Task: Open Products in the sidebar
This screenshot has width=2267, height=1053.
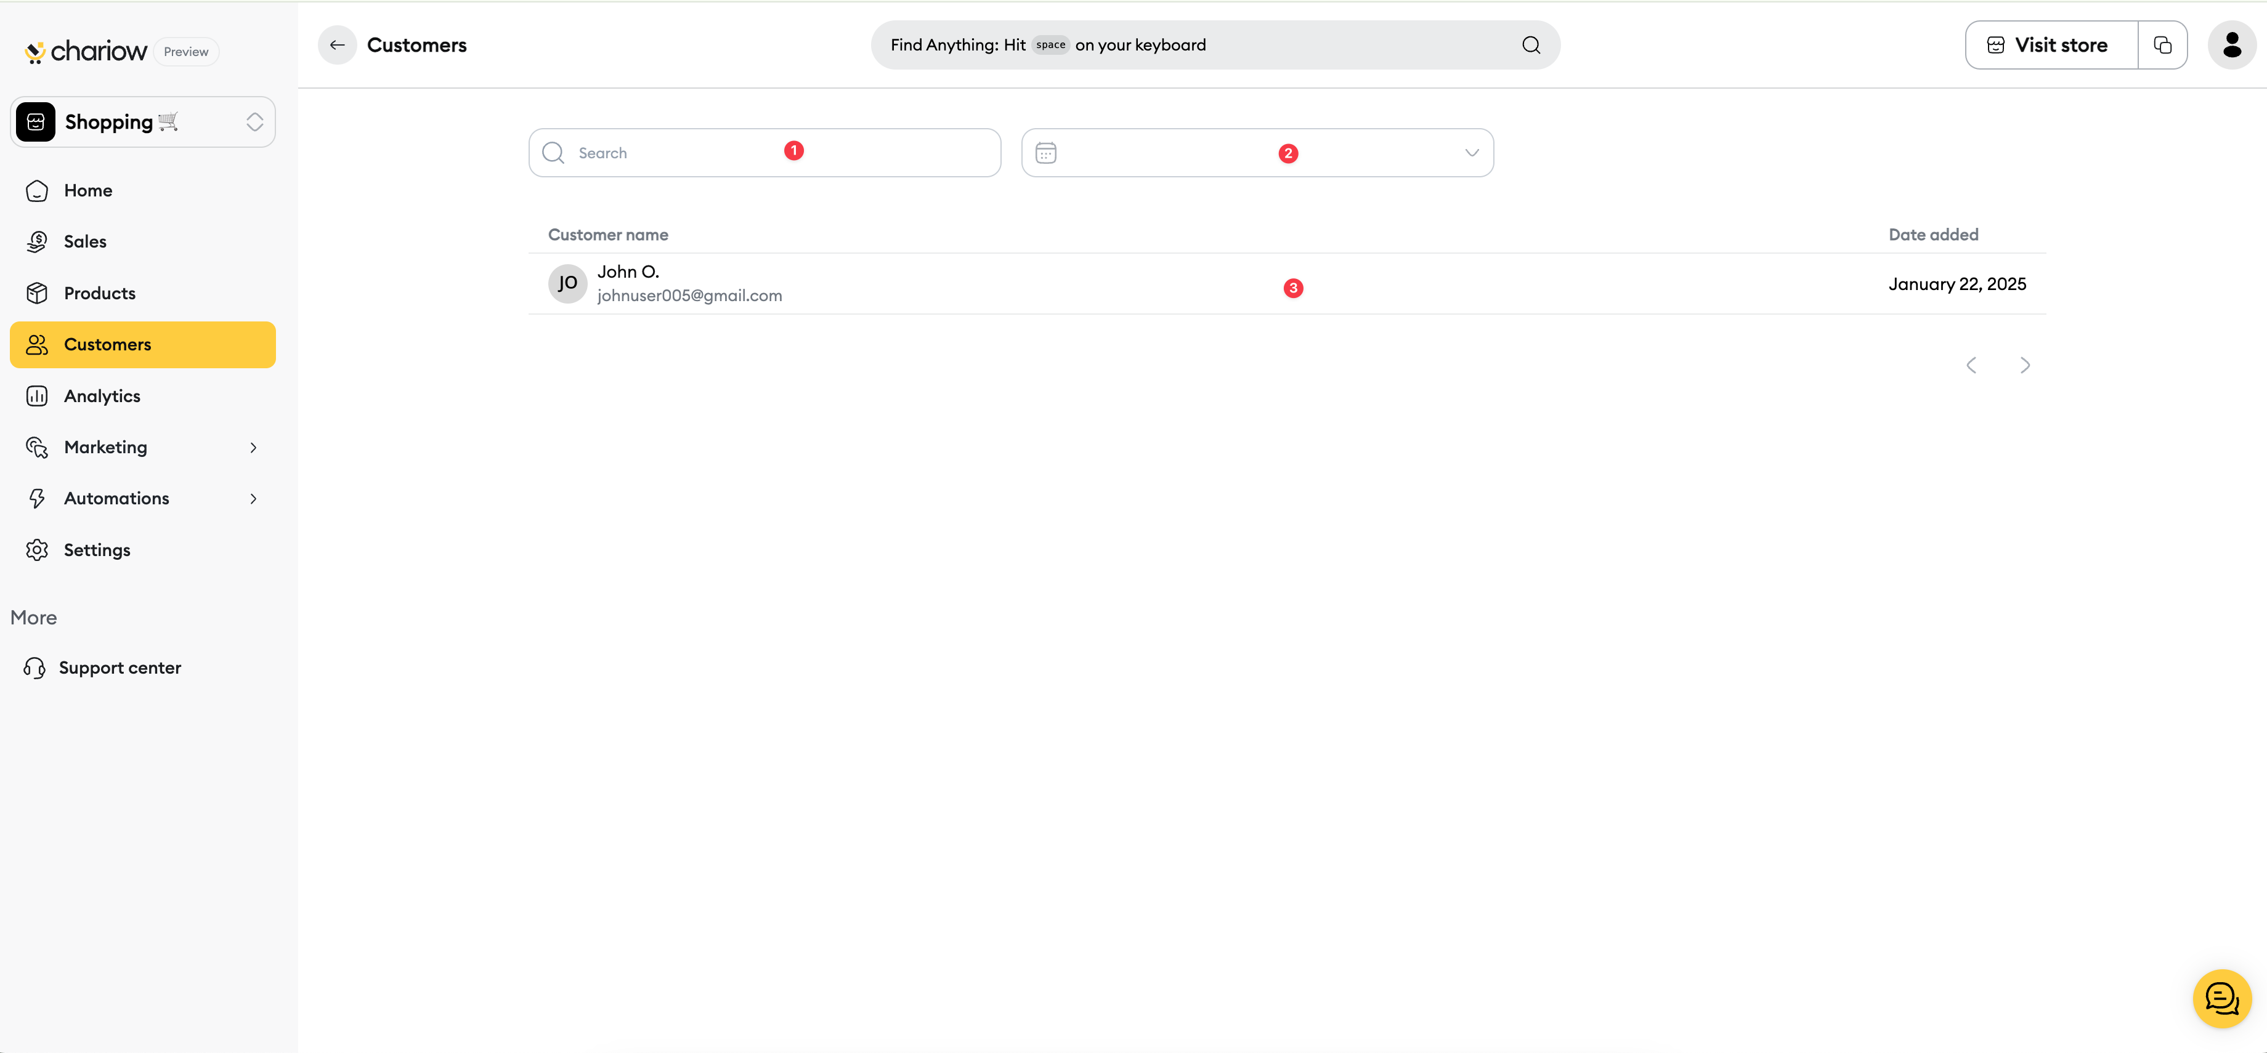Action: 142,293
